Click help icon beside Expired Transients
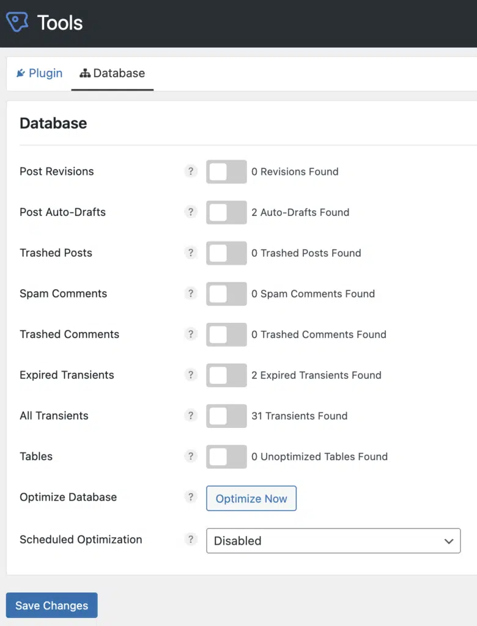477x626 pixels. (191, 375)
